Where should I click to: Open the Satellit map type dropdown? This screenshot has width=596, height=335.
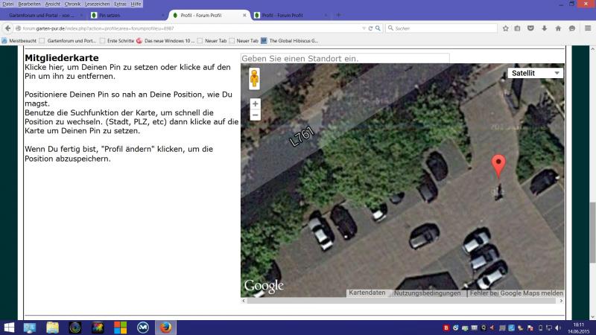535,73
